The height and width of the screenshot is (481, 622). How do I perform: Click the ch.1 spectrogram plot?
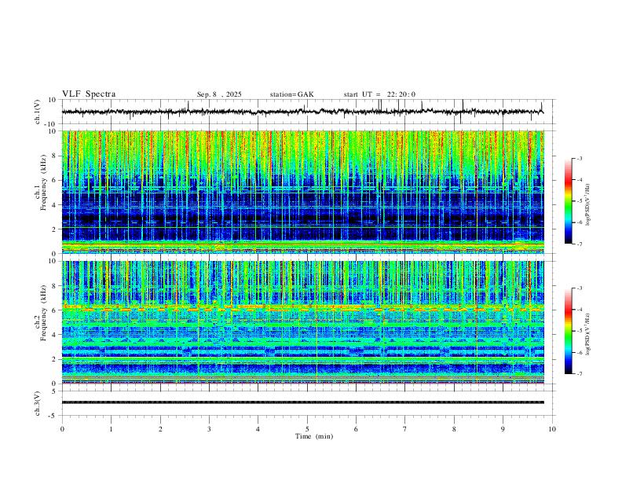302,192
